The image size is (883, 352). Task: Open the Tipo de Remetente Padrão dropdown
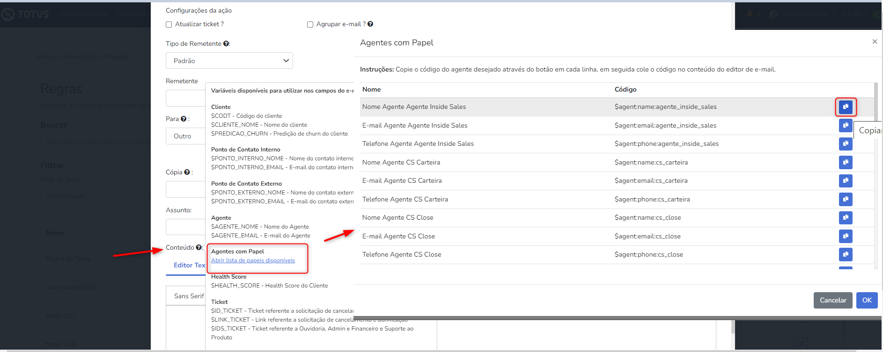point(229,61)
